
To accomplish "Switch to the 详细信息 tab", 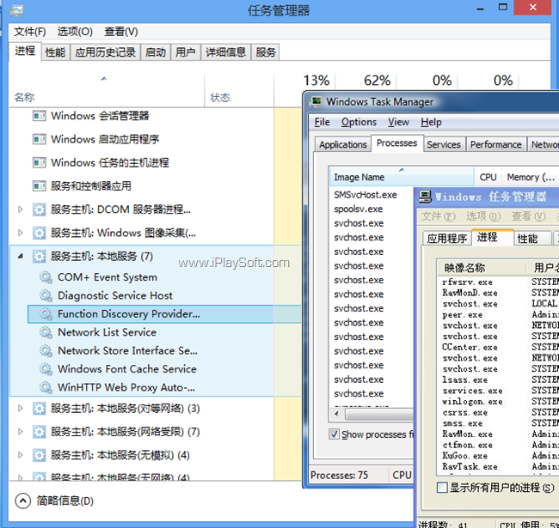I will (x=225, y=52).
